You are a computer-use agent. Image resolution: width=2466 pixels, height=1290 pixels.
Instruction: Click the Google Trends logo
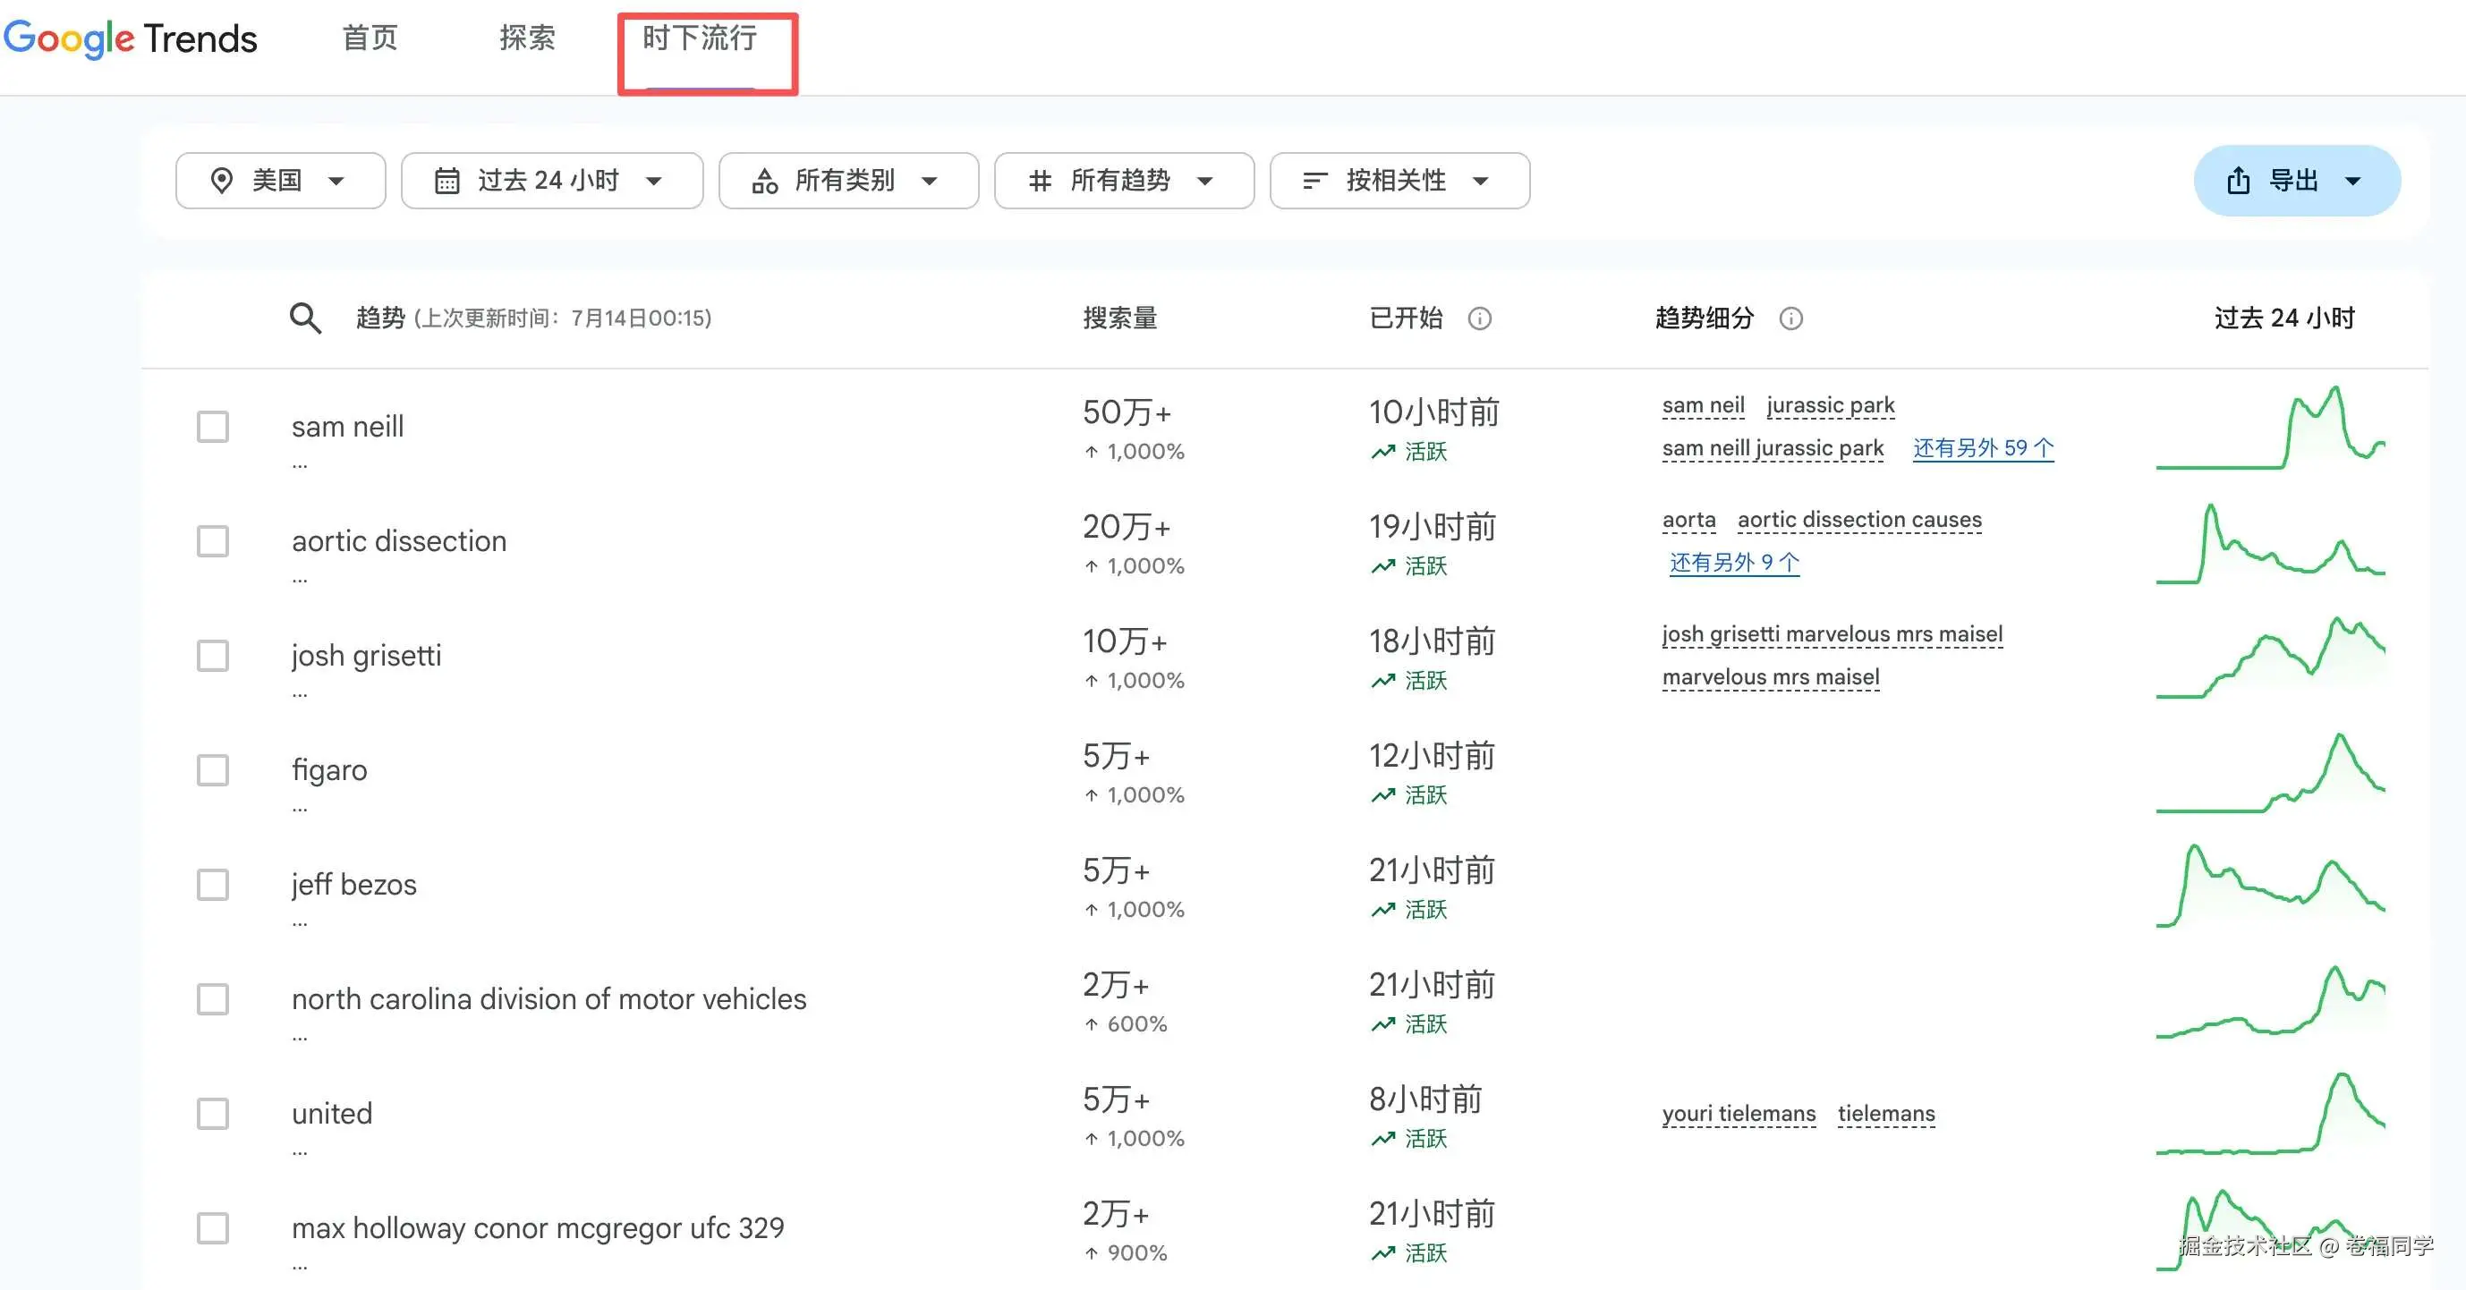point(131,38)
